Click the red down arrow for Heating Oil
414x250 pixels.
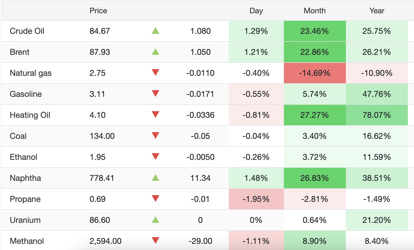[156, 114]
